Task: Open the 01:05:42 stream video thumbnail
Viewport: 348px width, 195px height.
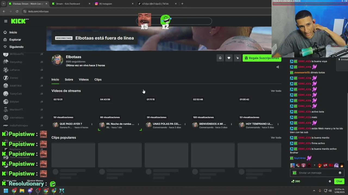Action: coord(259,108)
